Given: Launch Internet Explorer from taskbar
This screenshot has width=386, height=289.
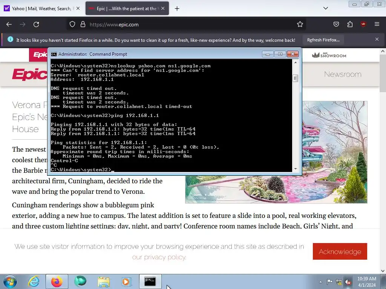Looking at the screenshot, I should [x=34, y=281].
